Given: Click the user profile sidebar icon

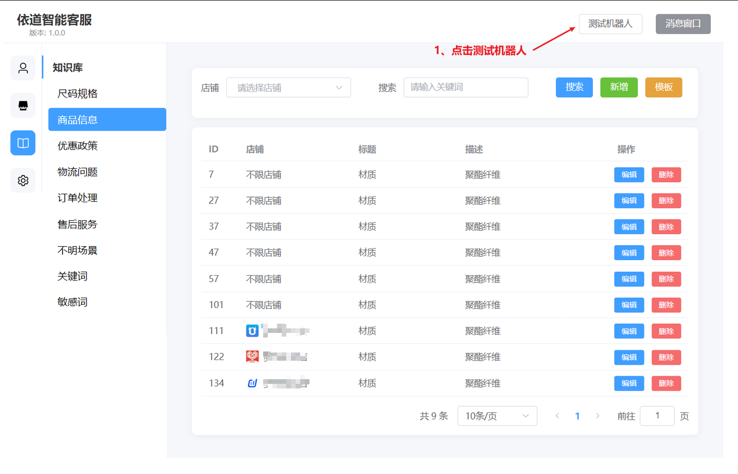Looking at the screenshot, I should 23,68.
